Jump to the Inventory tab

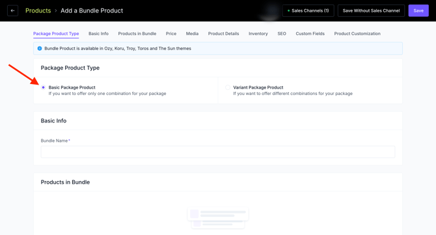pyautogui.click(x=258, y=34)
